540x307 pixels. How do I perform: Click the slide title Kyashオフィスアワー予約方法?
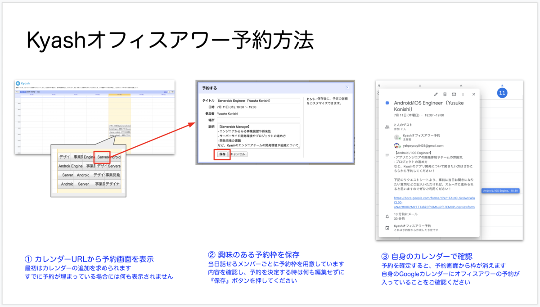(170, 40)
